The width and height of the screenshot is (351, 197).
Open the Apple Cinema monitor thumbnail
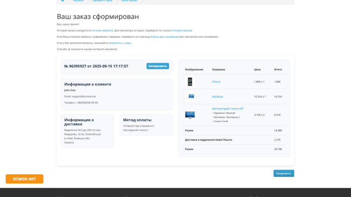(x=190, y=115)
